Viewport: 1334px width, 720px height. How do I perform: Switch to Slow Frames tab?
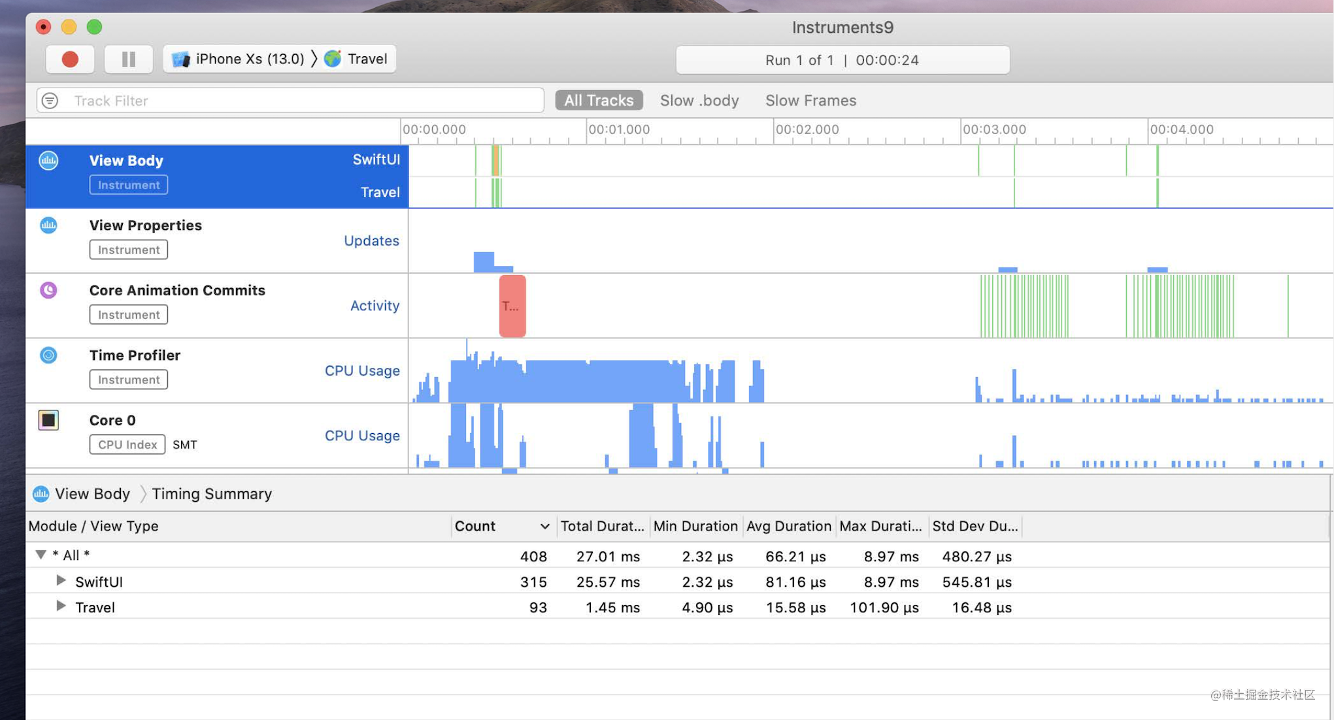(x=810, y=101)
